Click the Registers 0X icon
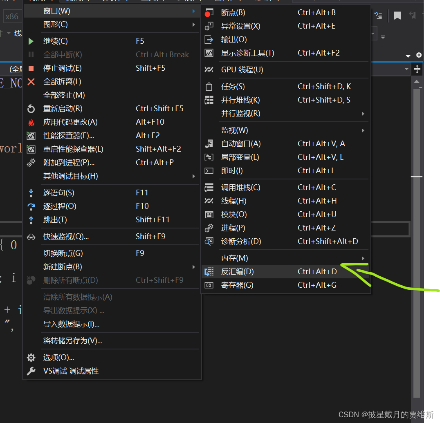440x423 pixels. click(209, 285)
